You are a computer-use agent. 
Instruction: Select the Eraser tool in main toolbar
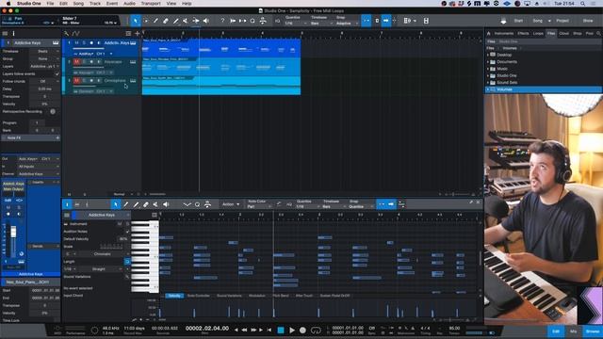pyautogui.click(x=166, y=21)
